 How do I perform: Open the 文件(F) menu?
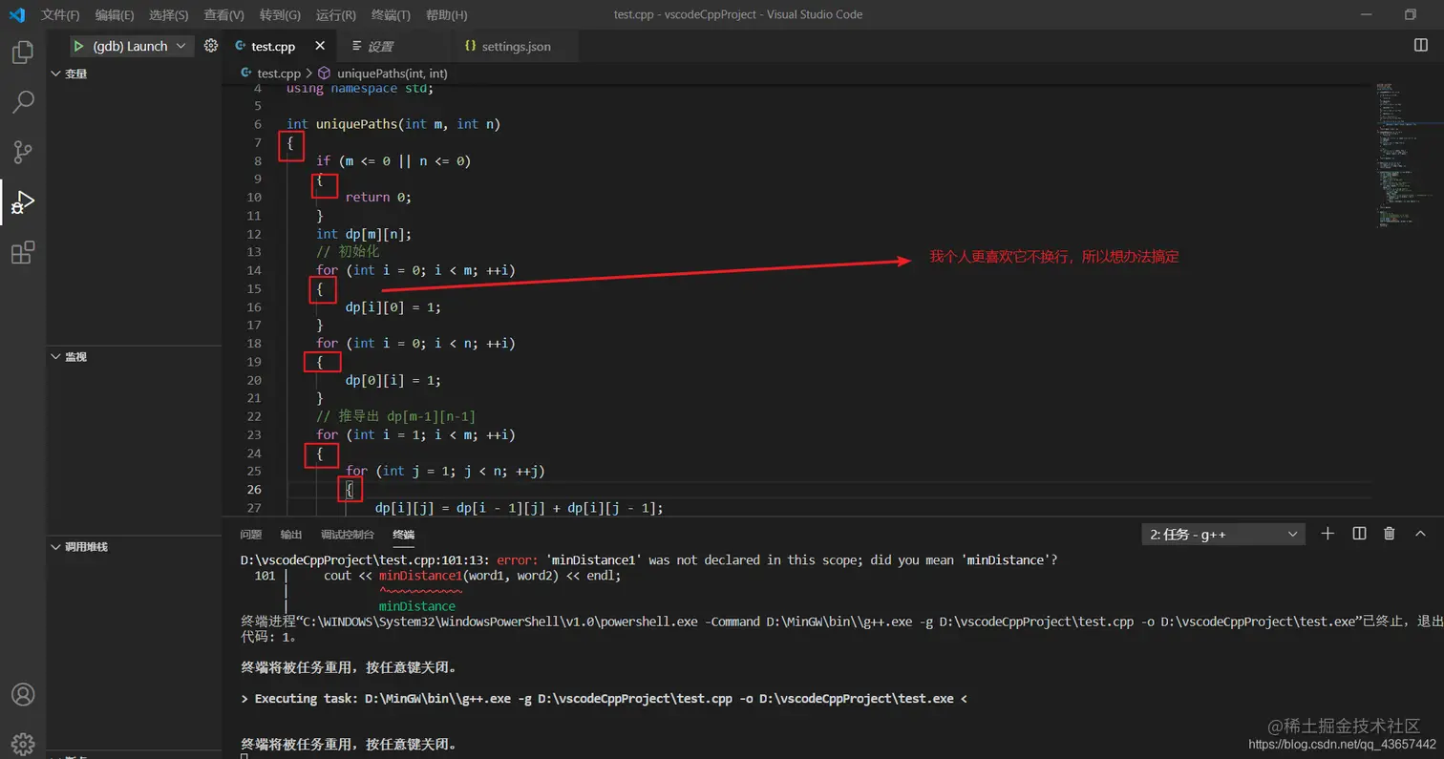click(60, 14)
